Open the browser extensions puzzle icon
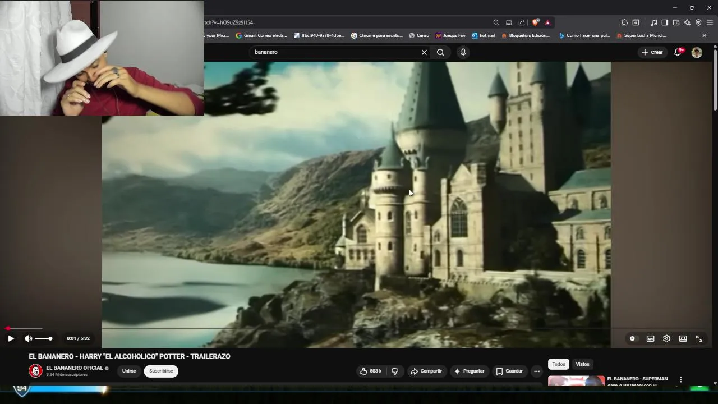Screen dimensions: 718x404 click(x=624, y=22)
